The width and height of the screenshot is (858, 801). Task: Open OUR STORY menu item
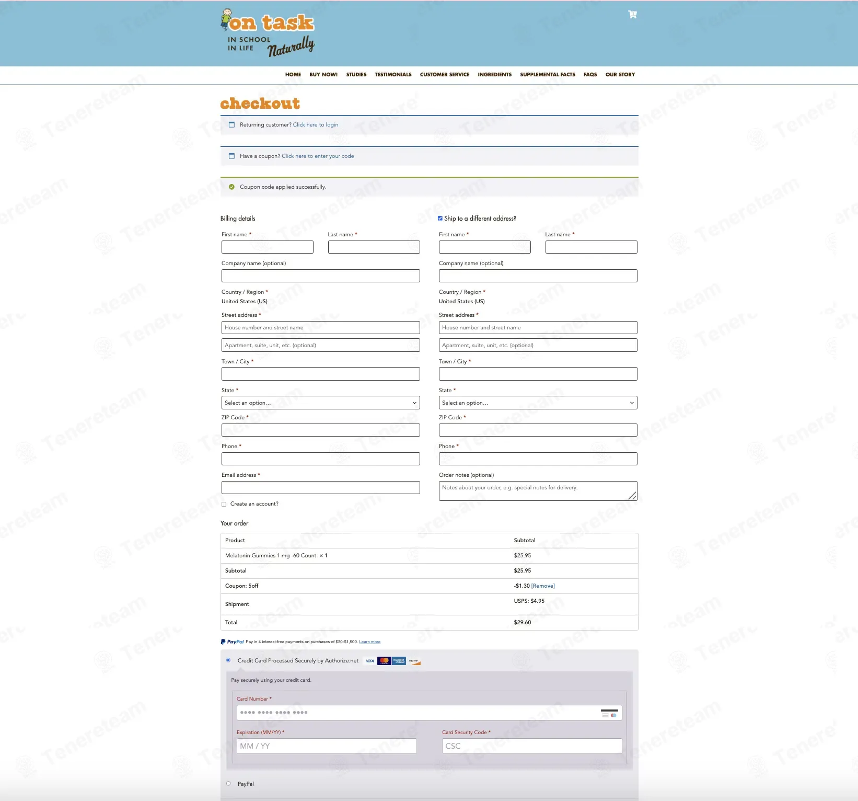pyautogui.click(x=620, y=75)
